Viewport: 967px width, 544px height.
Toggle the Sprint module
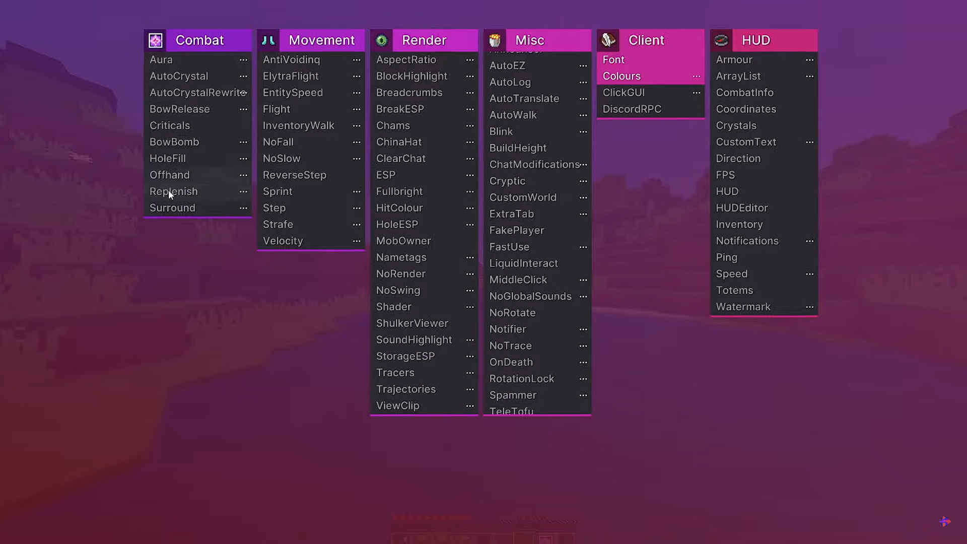point(278,191)
